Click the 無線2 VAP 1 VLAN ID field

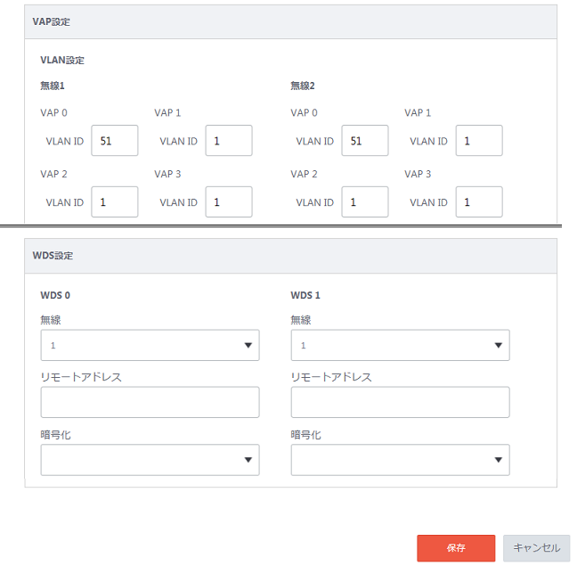479,140
